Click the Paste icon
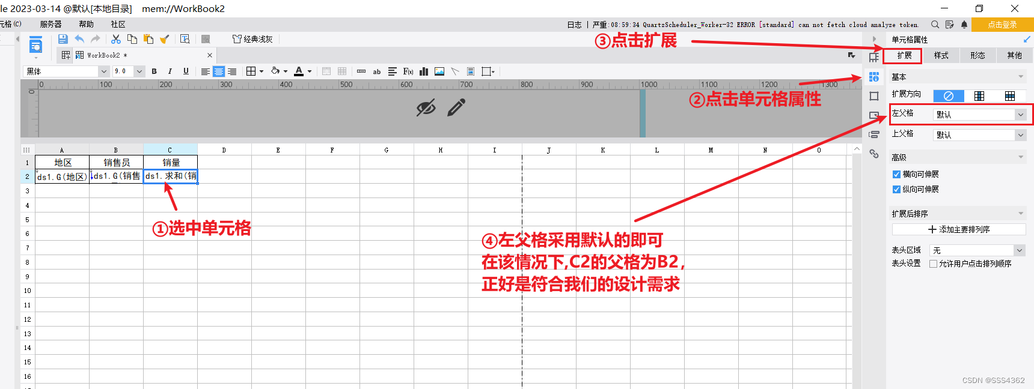1034x389 pixels. pyautogui.click(x=148, y=39)
